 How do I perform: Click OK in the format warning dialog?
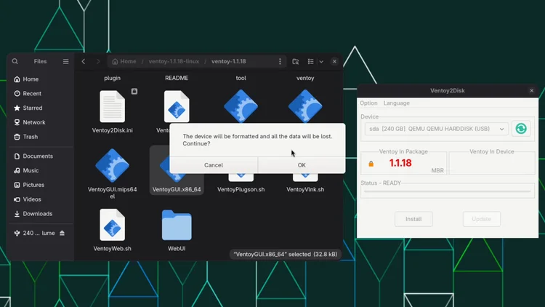point(302,165)
